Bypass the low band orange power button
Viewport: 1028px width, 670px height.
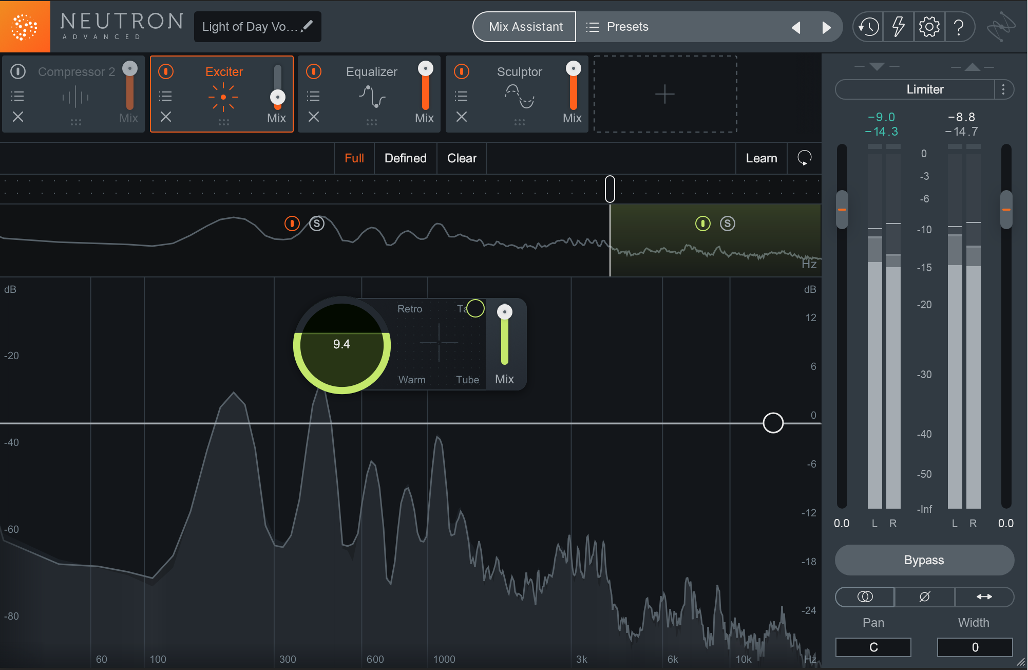(292, 224)
